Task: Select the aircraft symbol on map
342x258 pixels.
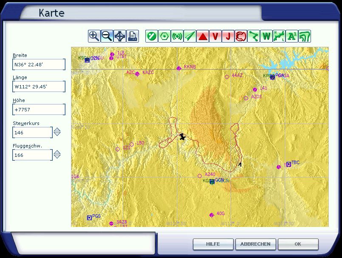Action: (182, 137)
